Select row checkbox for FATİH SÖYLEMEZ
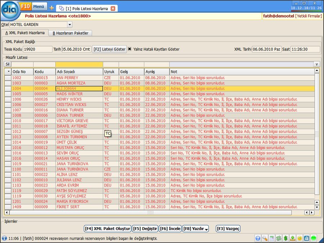The width and height of the screenshot is (324, 243). [x=8, y=191]
